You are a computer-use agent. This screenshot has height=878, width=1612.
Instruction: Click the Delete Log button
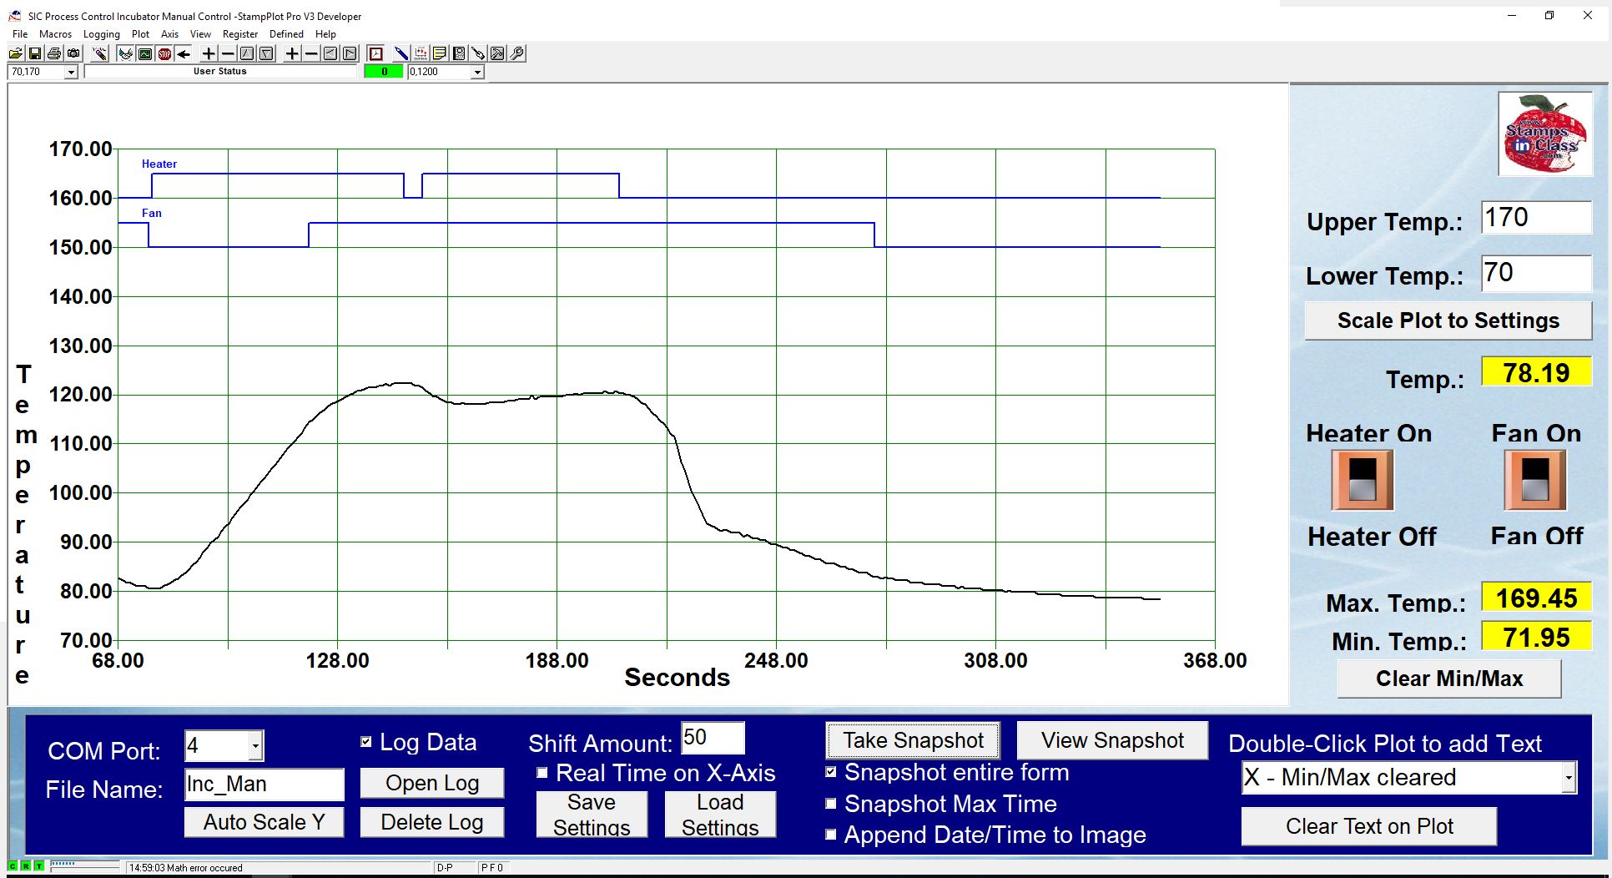point(432,822)
